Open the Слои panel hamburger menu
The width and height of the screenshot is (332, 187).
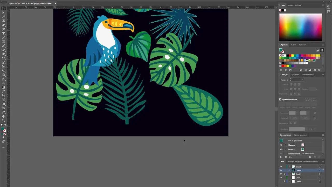click(323, 161)
